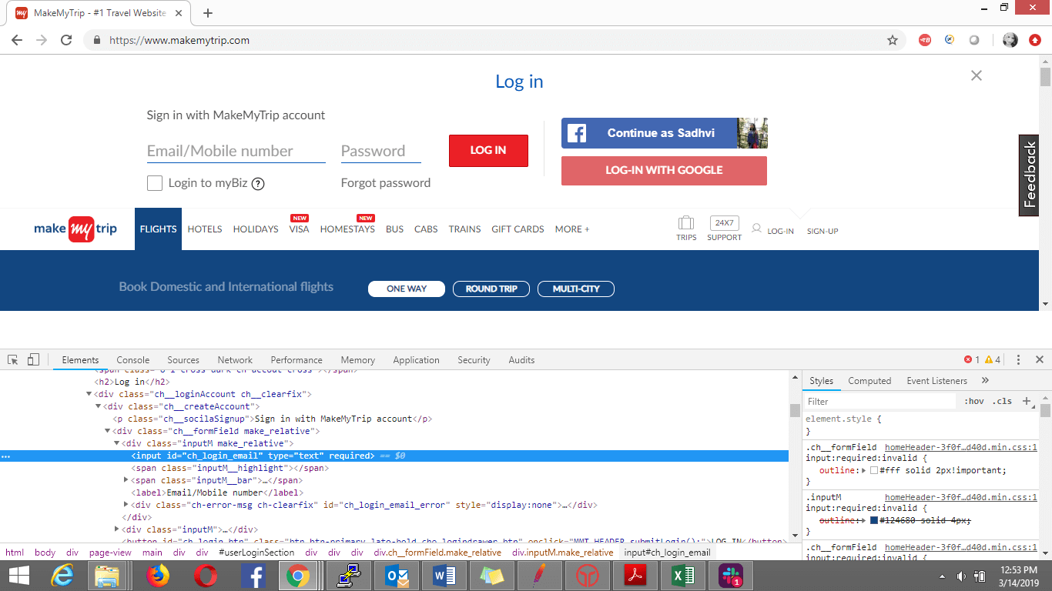Screen dimensions: 1052x591
Task: Switch to the Console tab in DevTools
Action: click(133, 359)
